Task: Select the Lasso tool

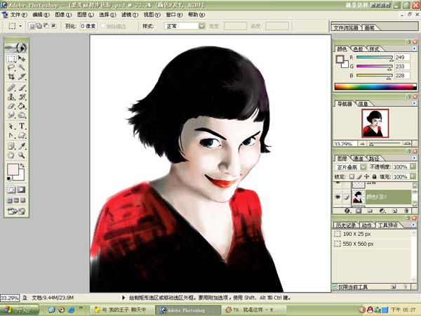Action: pos(11,67)
